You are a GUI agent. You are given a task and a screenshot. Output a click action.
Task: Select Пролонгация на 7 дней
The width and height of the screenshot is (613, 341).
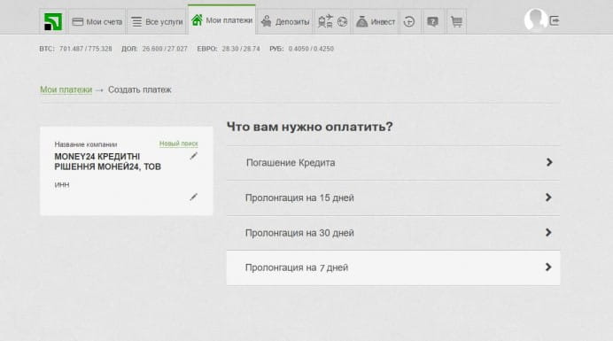(x=393, y=267)
